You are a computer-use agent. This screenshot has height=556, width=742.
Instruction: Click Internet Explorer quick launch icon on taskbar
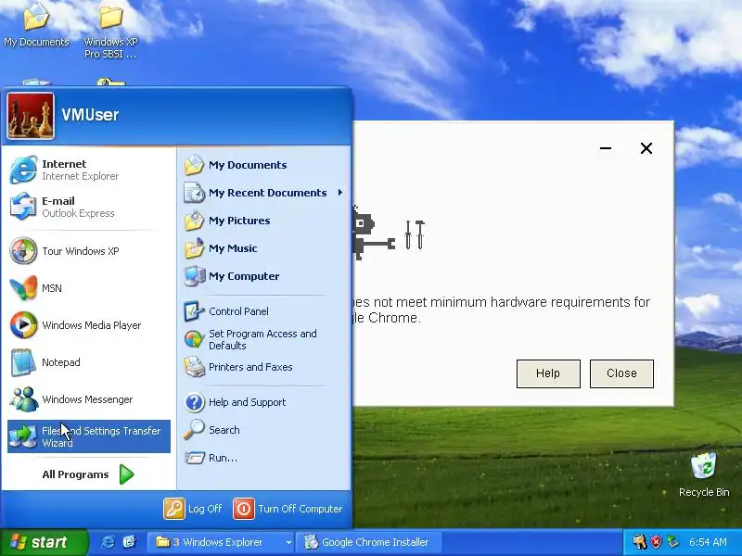coord(108,542)
